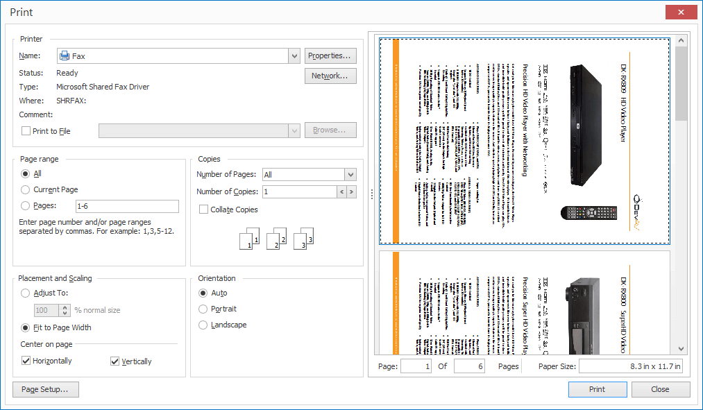Choose Landscape orientation
Viewport: 703px width, 410px height.
tap(203, 325)
